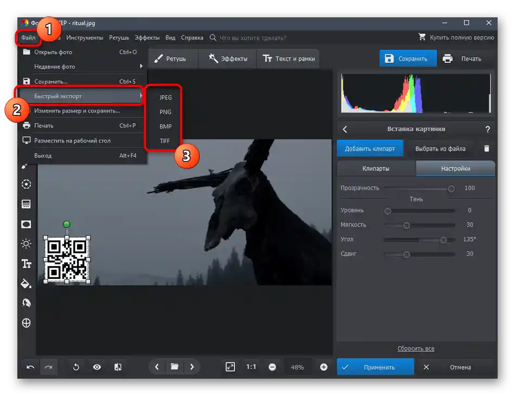Open the folder icon in bottom bar
Viewport: 515px width, 396px height.
click(x=175, y=367)
